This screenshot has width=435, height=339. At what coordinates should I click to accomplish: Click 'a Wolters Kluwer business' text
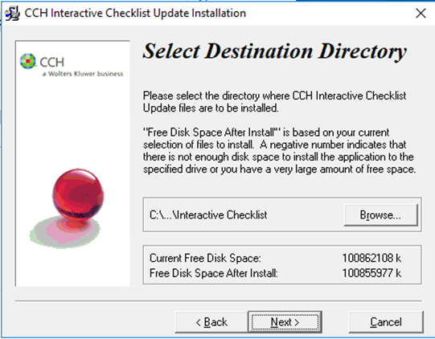point(83,74)
